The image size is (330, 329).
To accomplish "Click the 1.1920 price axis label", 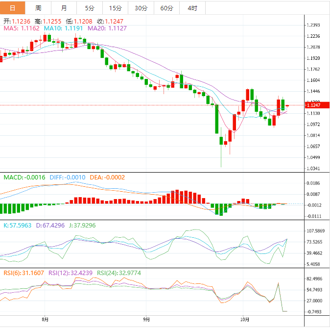I will pyautogui.click(x=313, y=58).
